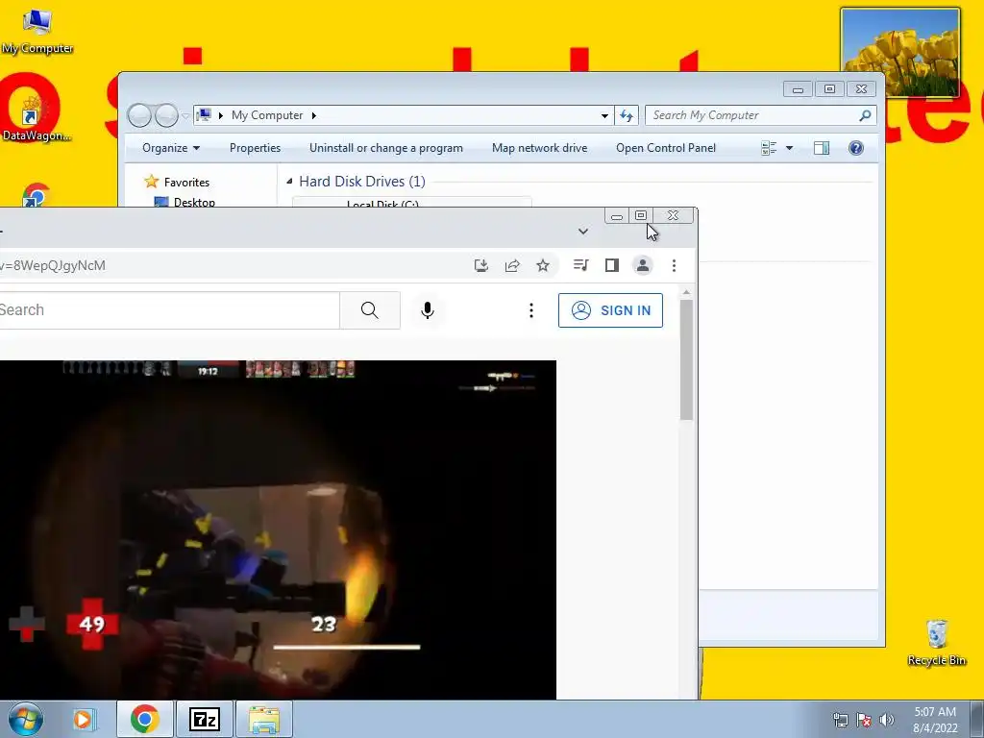This screenshot has width=984, height=738.
Task: Open the view options dropdown arrow
Action: coord(790,148)
